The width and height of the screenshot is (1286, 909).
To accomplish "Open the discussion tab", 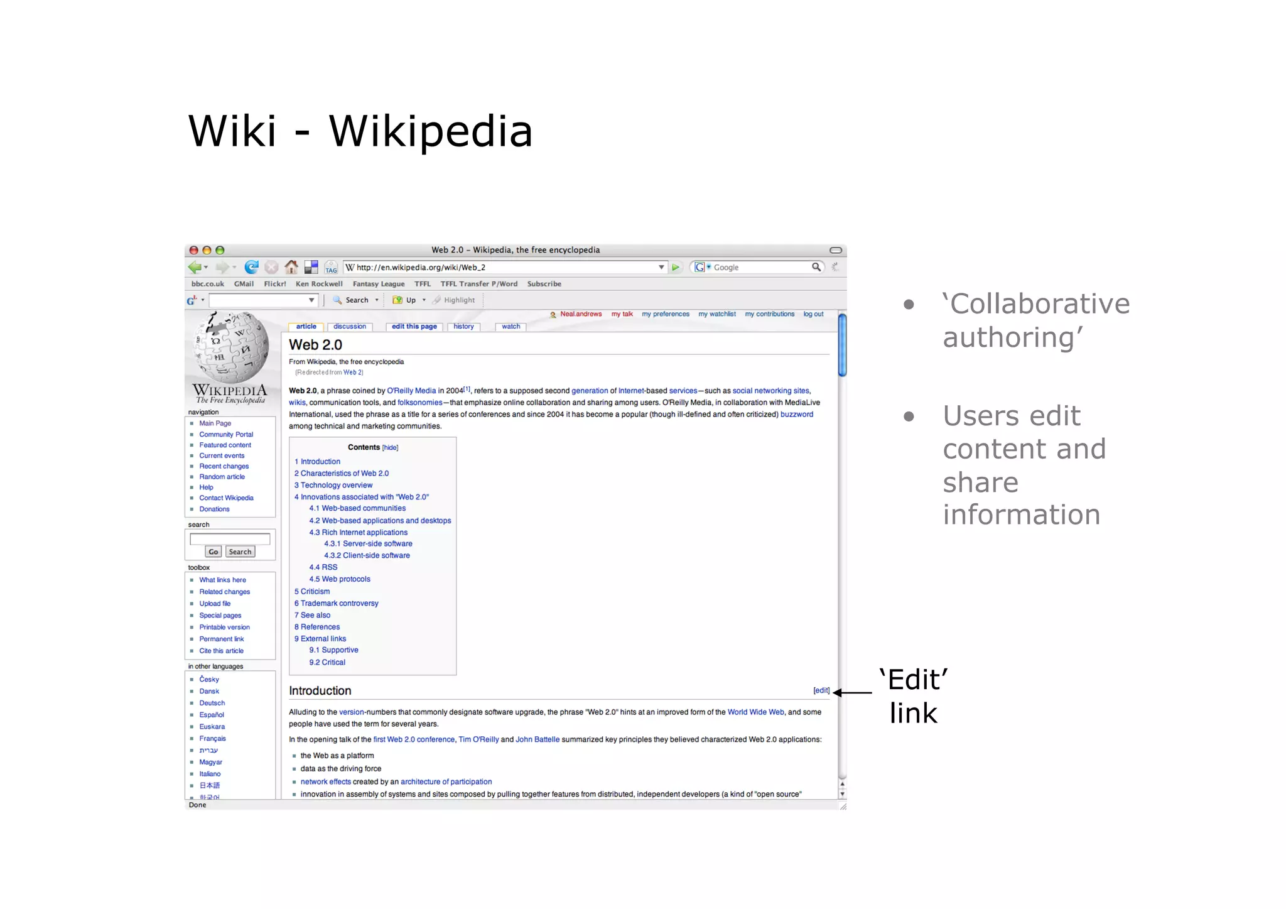I will pos(350,327).
